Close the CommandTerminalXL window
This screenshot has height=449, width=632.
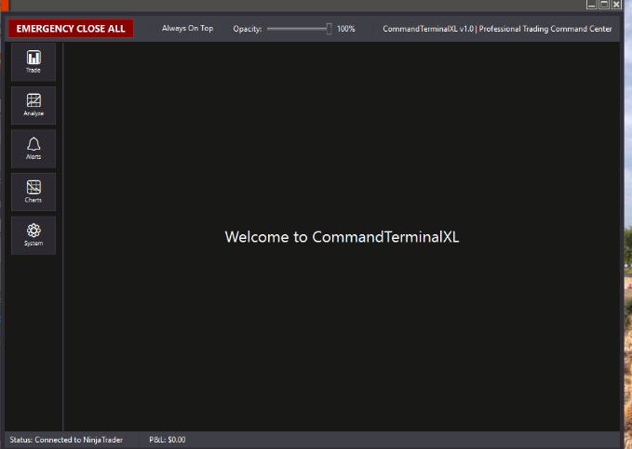tap(615, 5)
